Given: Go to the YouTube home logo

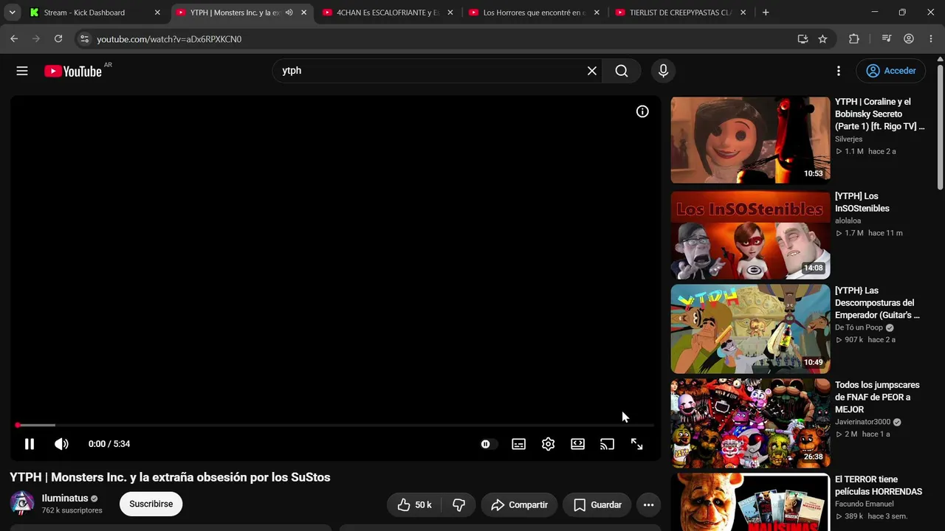Looking at the screenshot, I should tap(72, 71).
